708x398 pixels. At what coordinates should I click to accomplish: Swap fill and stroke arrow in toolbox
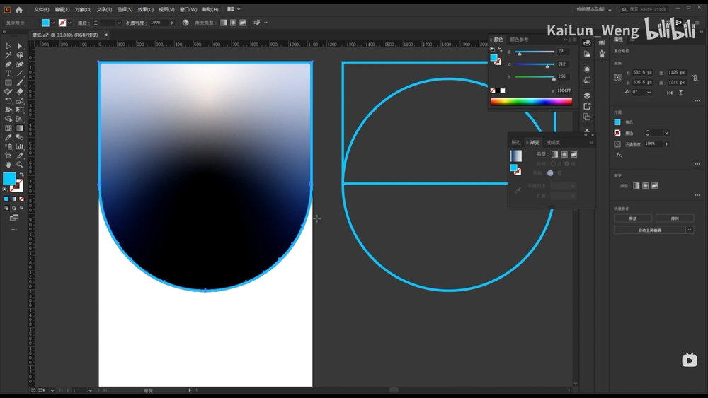coord(21,175)
